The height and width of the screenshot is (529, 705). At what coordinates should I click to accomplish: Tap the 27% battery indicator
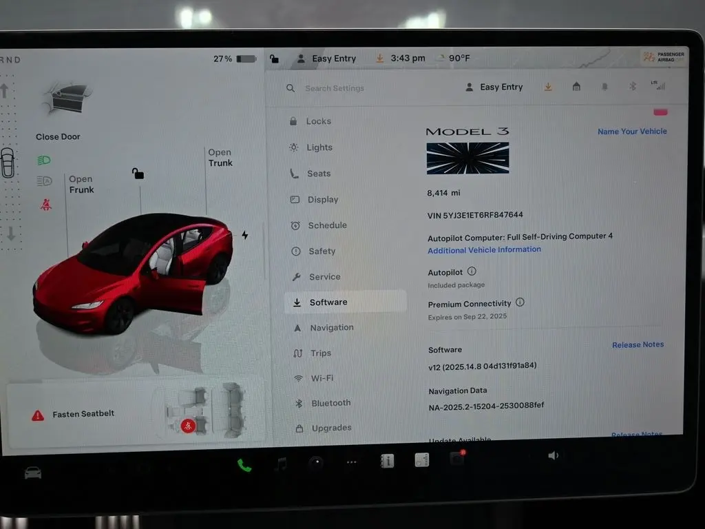click(234, 59)
